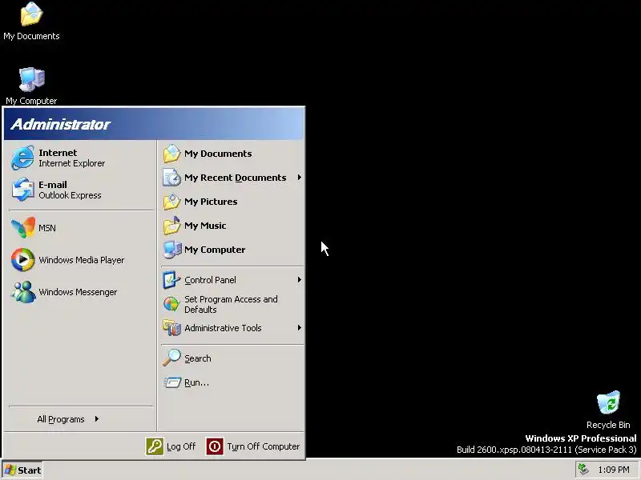
Task: Click the Turn Off Computer button text
Action: pos(264,446)
